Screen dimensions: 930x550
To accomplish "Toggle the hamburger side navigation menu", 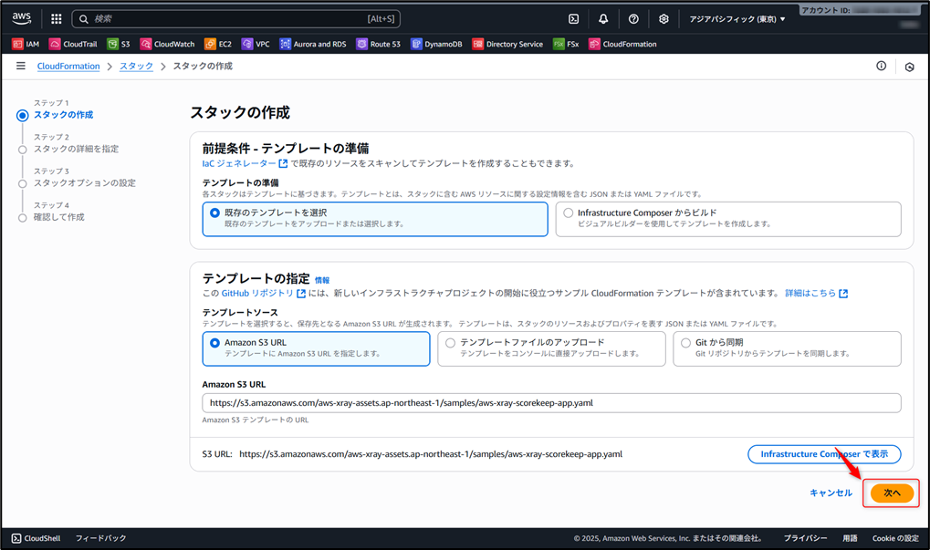I will coord(20,66).
